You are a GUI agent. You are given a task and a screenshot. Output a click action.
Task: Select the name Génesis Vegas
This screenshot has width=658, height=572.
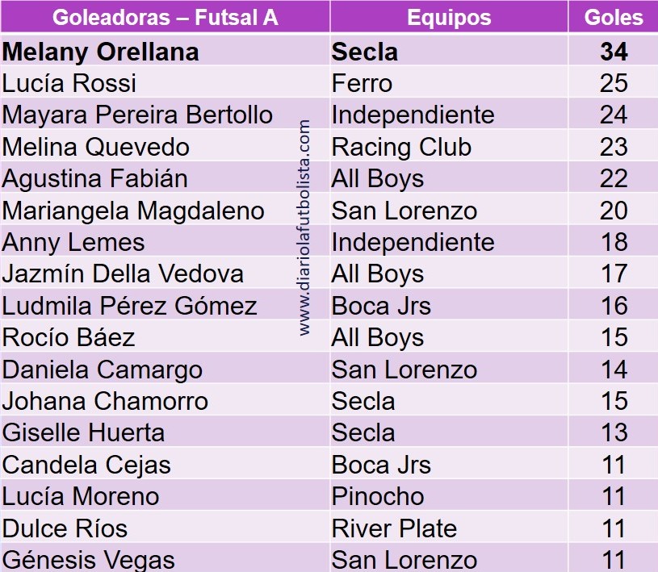coord(89,559)
